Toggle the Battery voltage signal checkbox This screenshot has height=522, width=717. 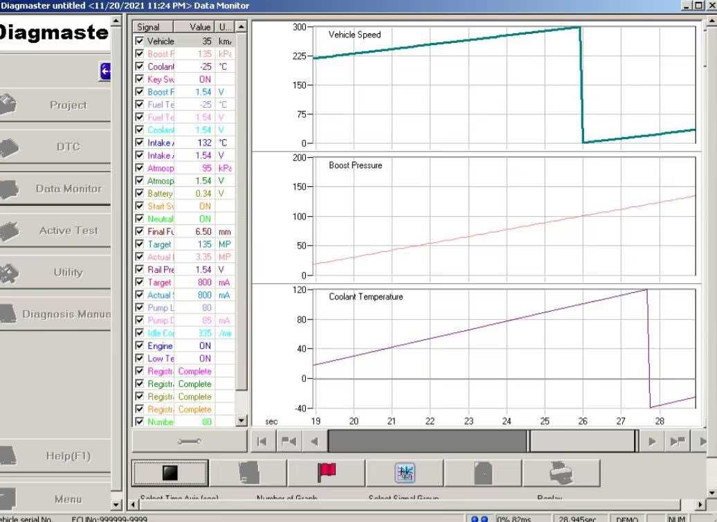click(x=140, y=194)
